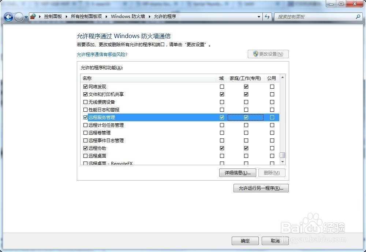366x252 pixels.
Task: Open the 控制面板 breadcrumb
Action: click(x=53, y=16)
